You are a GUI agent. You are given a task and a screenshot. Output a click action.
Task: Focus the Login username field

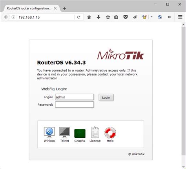point(75,97)
